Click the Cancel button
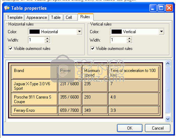 click(x=157, y=128)
